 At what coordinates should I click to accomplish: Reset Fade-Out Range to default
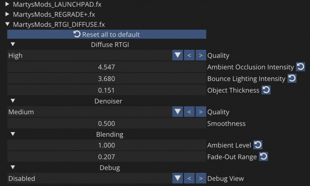click(264, 157)
